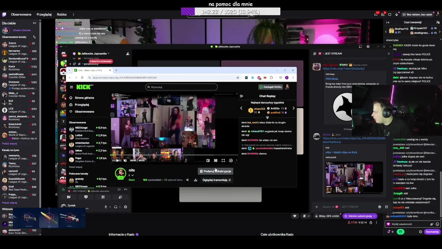Collapse the Dla ciebie sidebar
The image size is (442, 249).
click(x=35, y=23)
